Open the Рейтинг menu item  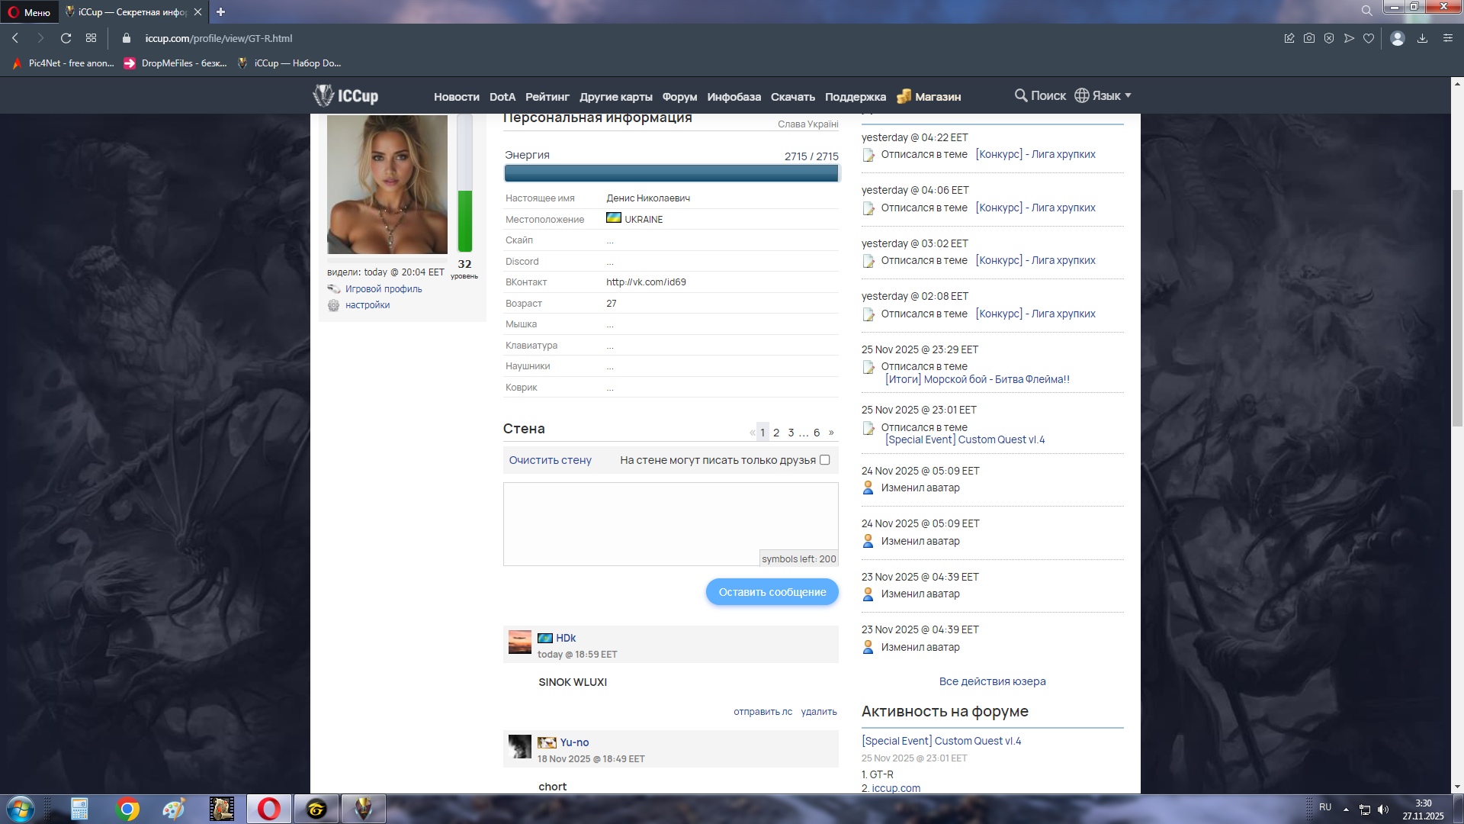coord(547,97)
